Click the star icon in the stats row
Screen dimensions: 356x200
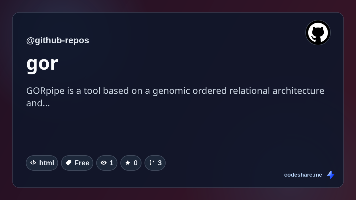tap(128, 163)
